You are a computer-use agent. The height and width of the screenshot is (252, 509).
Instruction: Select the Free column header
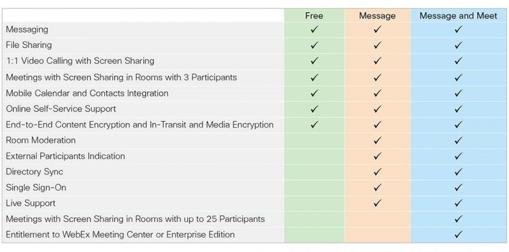click(314, 15)
